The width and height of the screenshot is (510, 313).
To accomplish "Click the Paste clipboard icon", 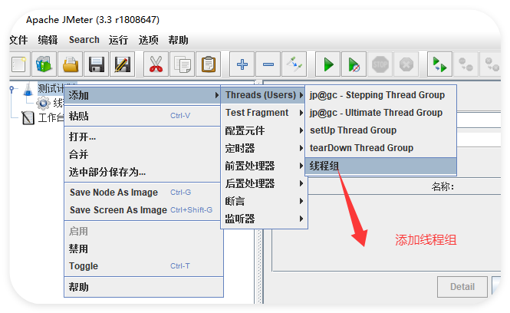I will (x=209, y=64).
